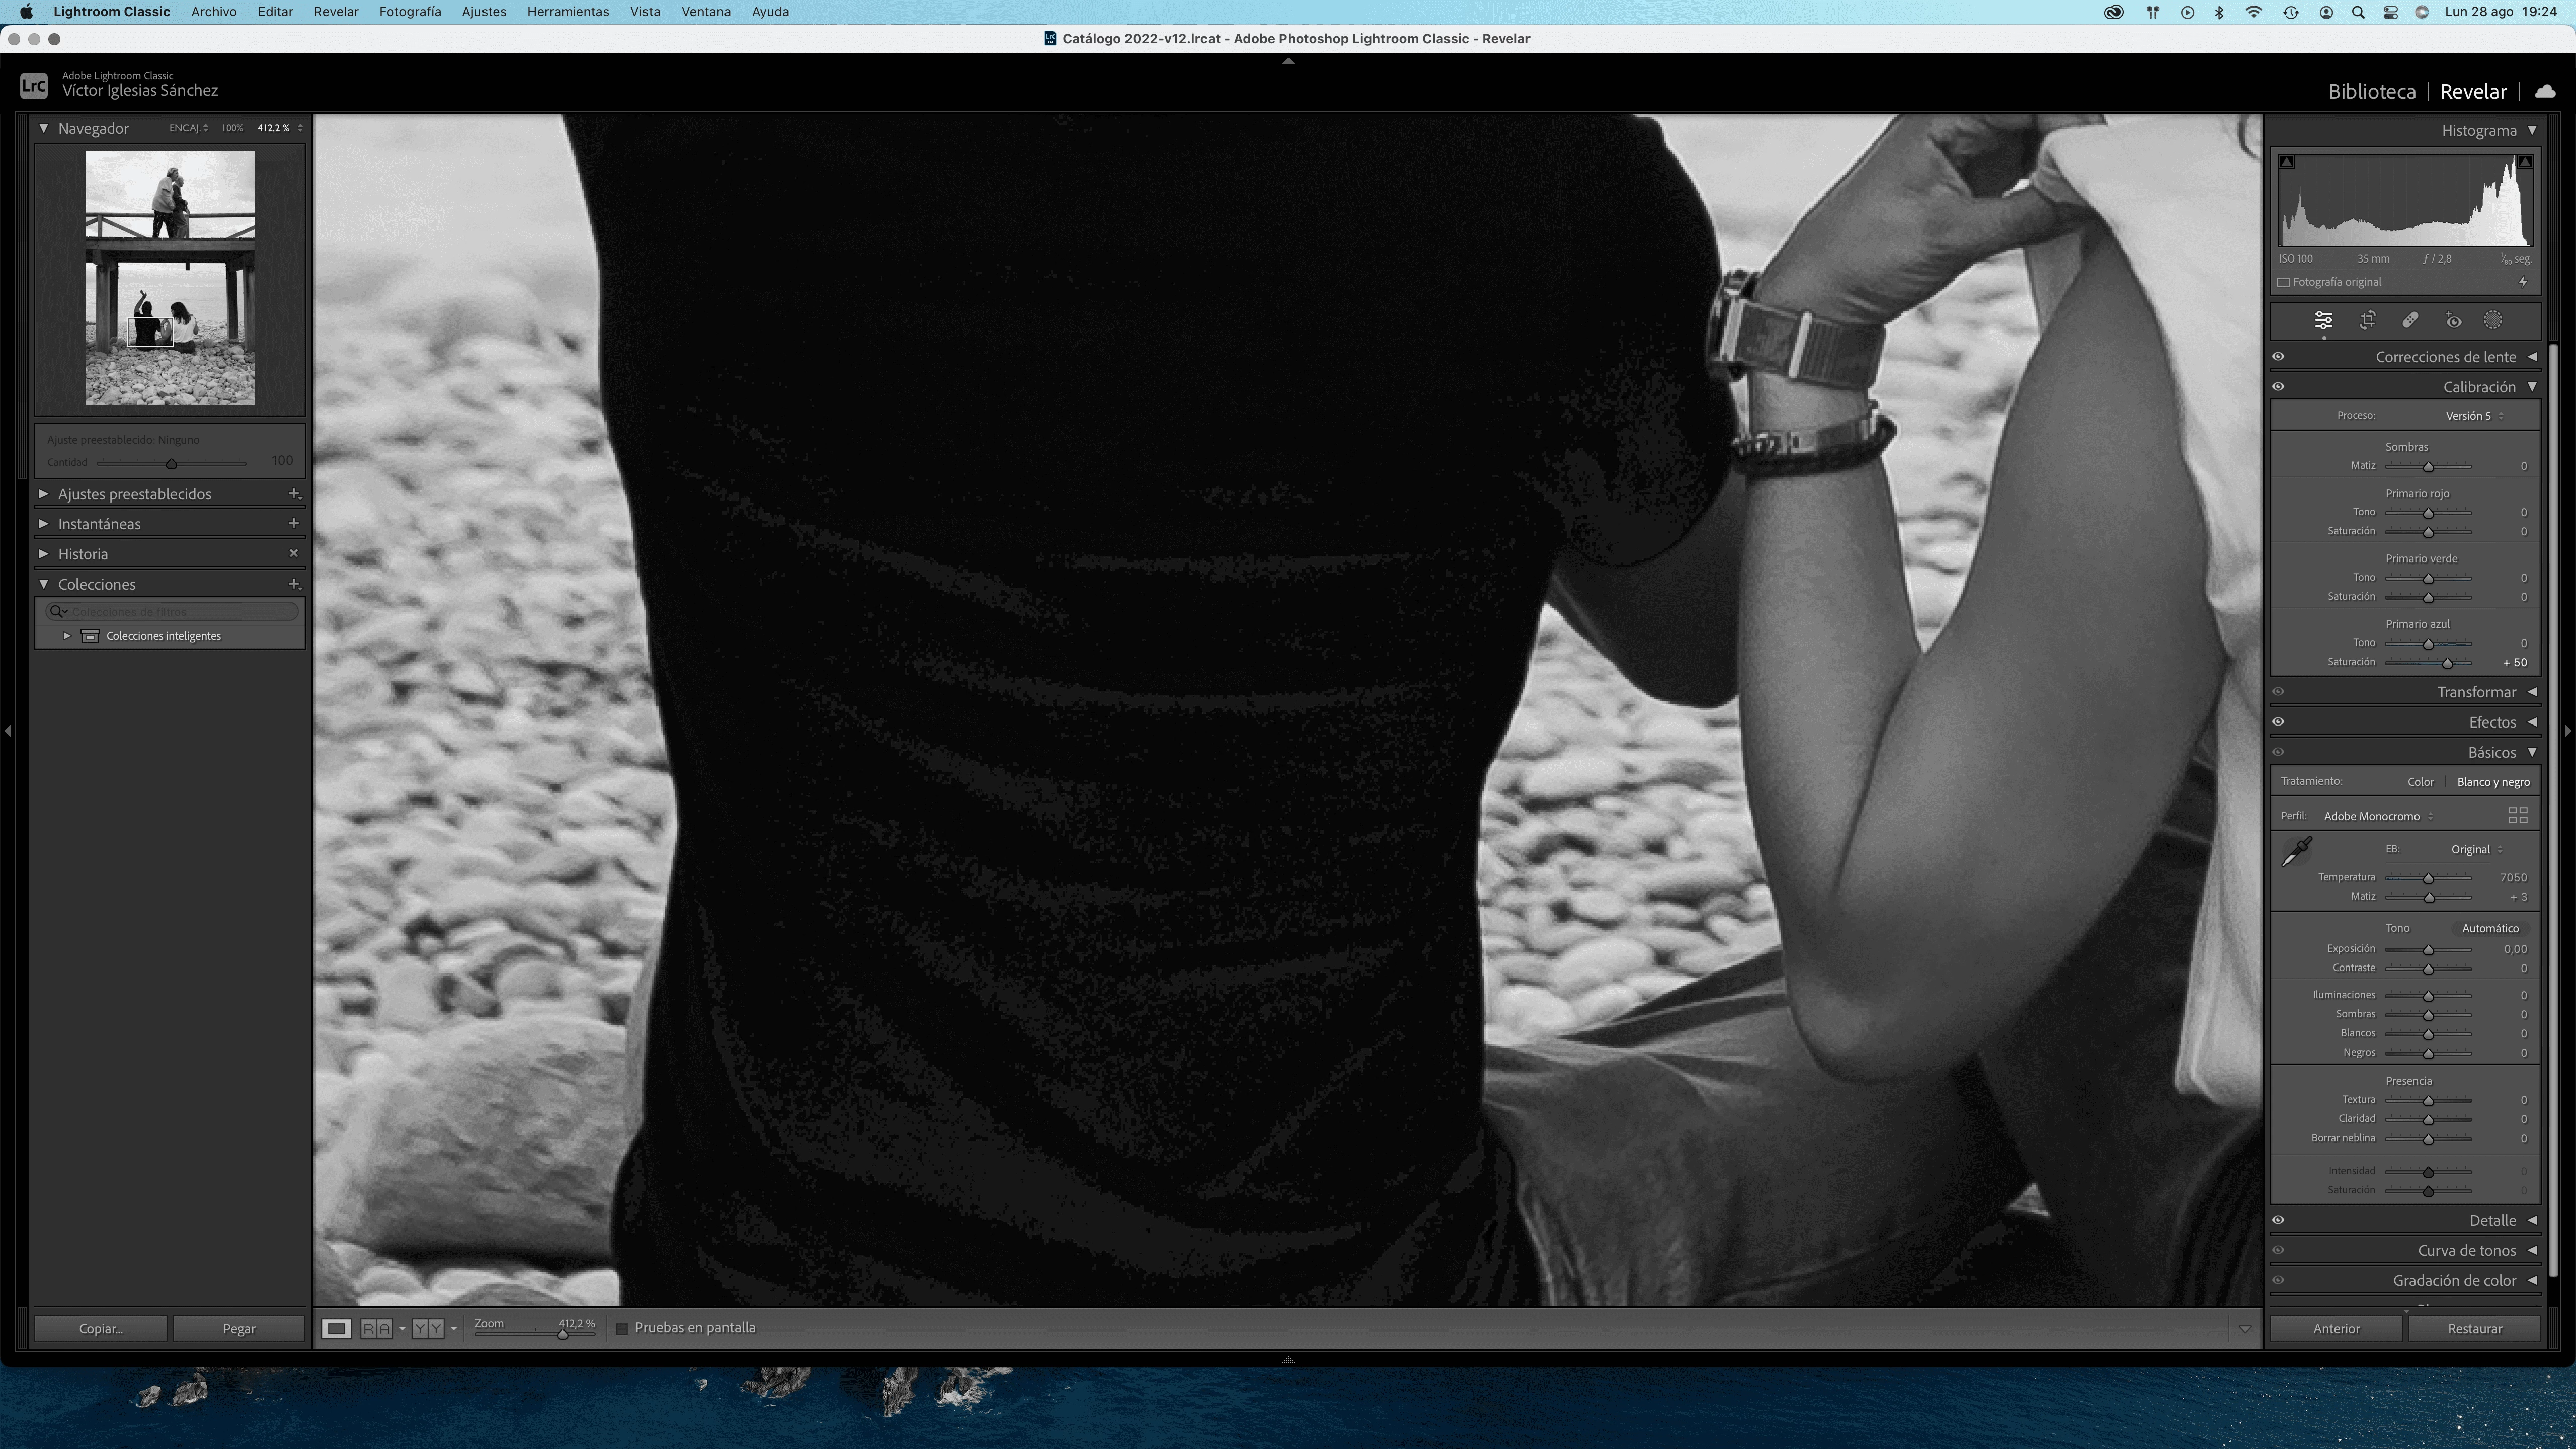Open the profile browser grid icon
This screenshot has height=1449, width=2576.
click(x=2518, y=816)
